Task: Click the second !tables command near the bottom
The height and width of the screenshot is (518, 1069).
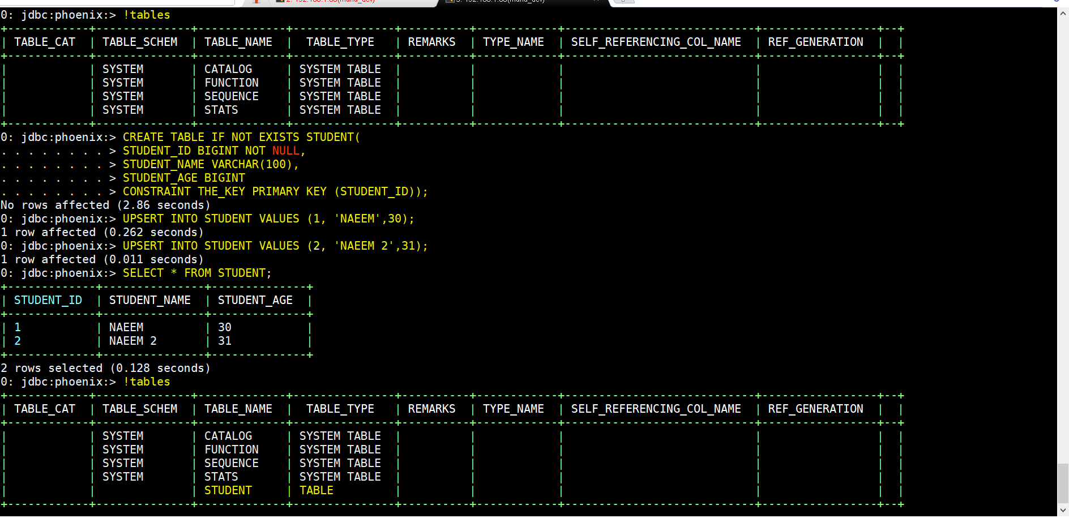Action: 147,382
